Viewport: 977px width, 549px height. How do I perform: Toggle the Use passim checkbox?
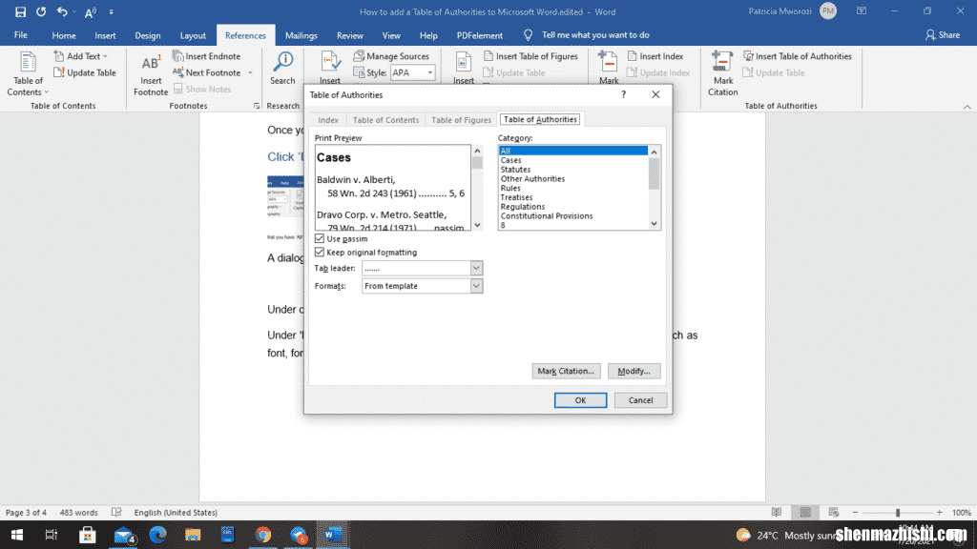pos(320,238)
